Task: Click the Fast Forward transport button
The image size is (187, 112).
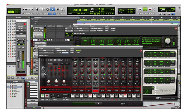Action: coord(148,14)
